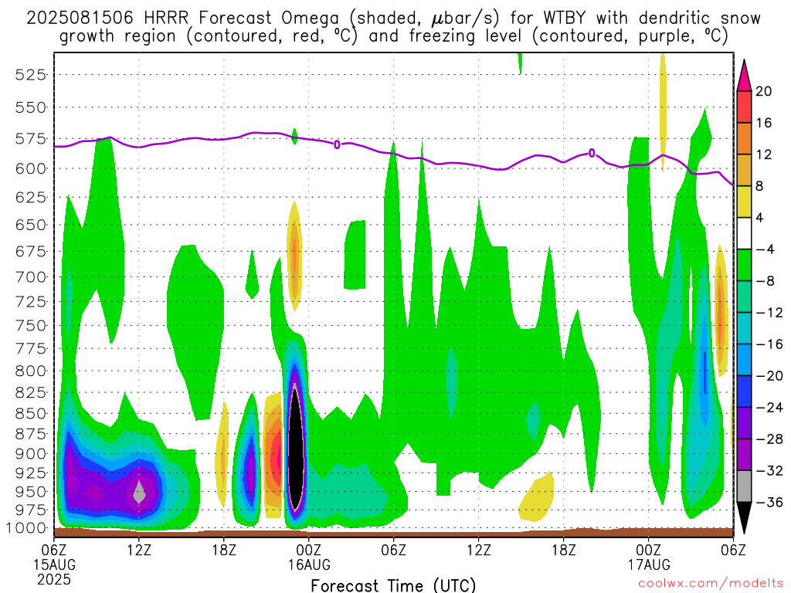Select the colorbar label -36

pyautogui.click(x=769, y=503)
